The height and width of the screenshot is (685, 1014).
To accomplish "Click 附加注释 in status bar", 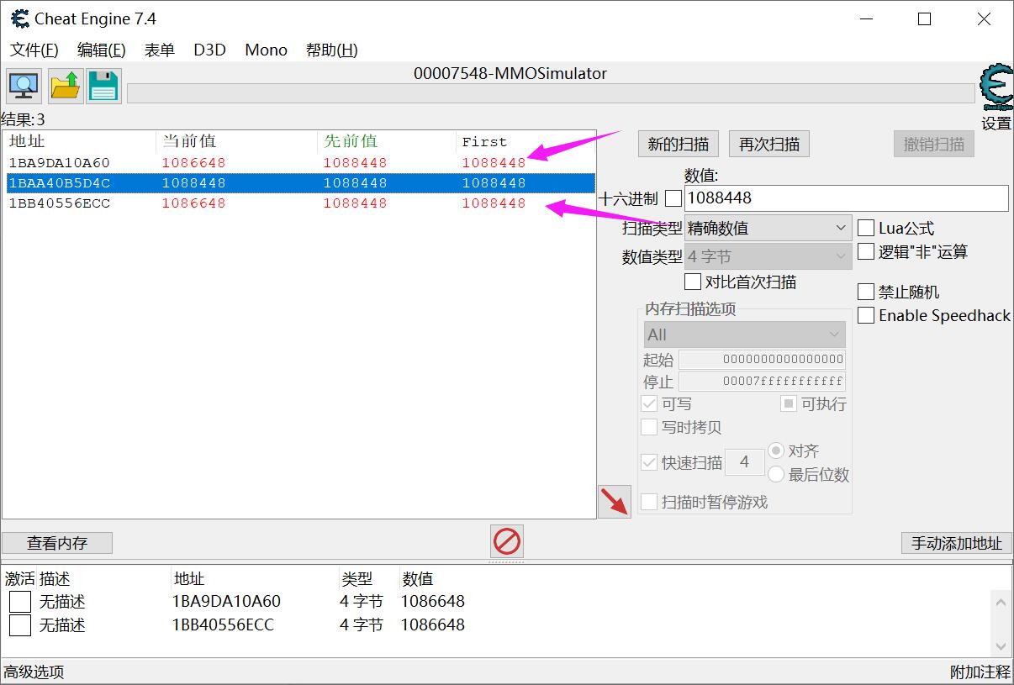I will click(980, 672).
